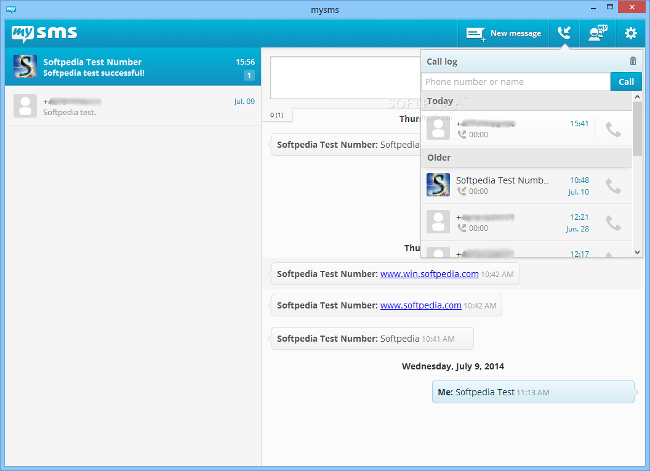This screenshot has height=471, width=650.
Task: Click the 'Me: Softpedia Test' message bubble
Action: coord(533,392)
